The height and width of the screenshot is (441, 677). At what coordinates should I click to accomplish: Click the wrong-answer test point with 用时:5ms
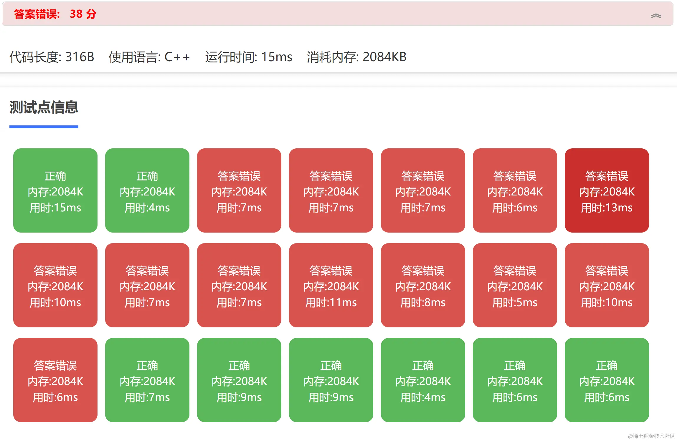[x=515, y=285]
